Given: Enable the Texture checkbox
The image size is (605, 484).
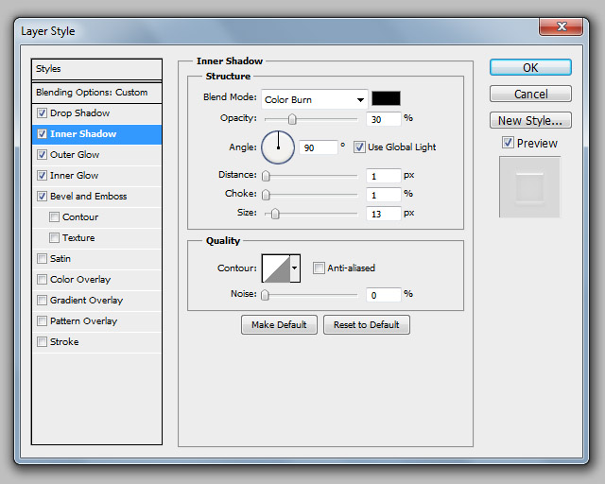Looking at the screenshot, I should (55, 238).
